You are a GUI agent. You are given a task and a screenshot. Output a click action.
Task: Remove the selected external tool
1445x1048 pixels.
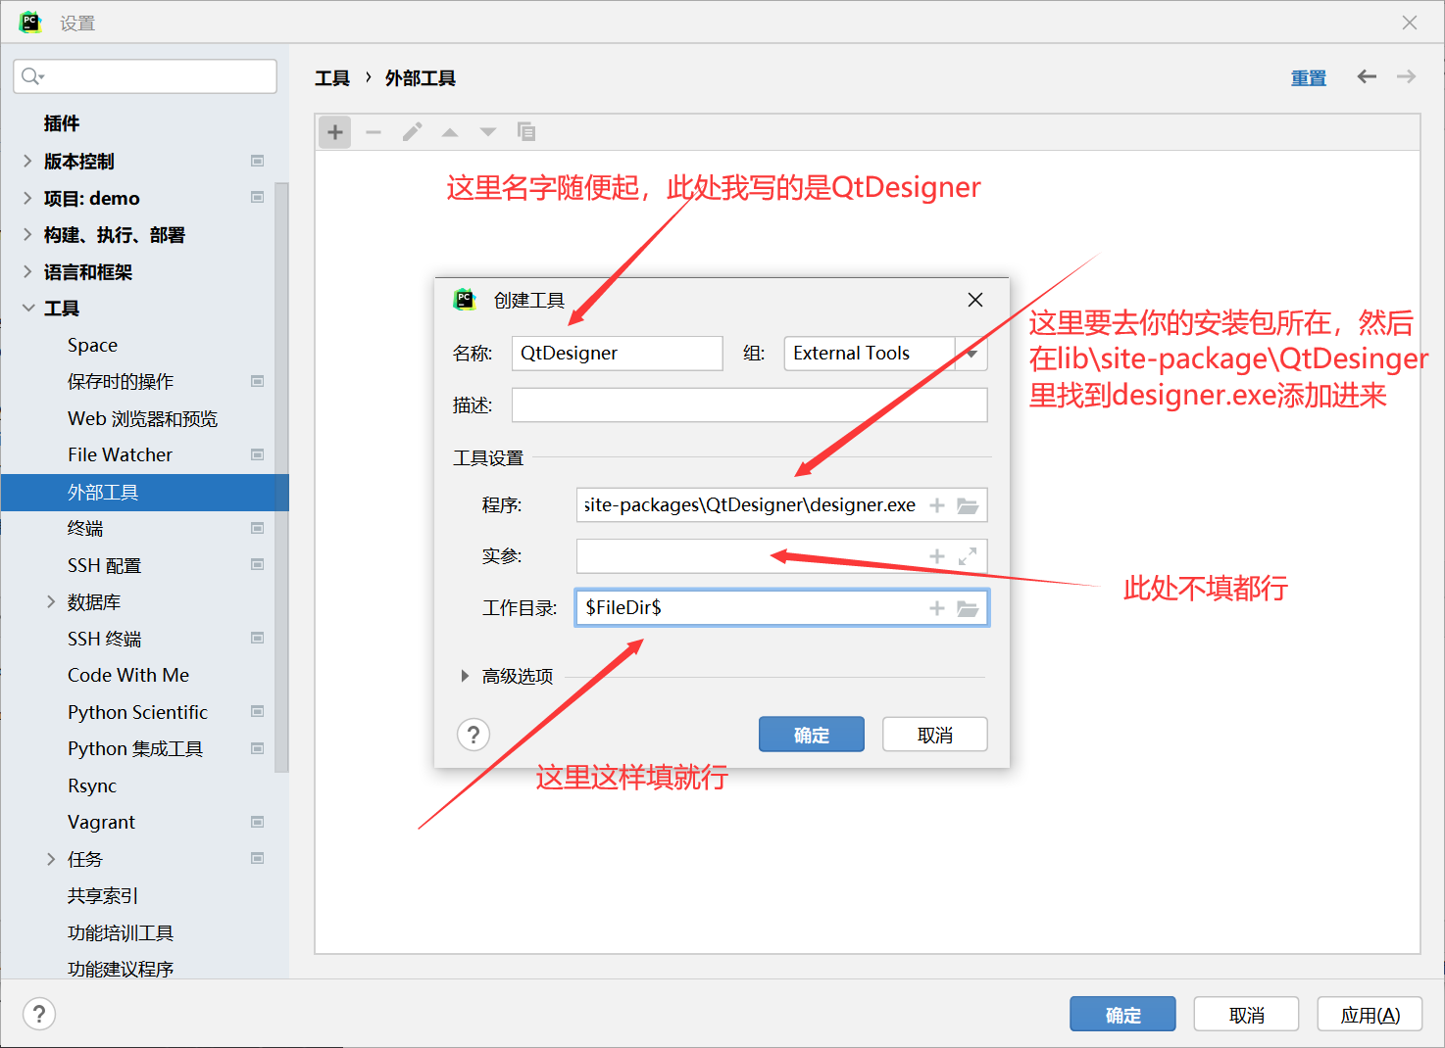[x=373, y=131]
